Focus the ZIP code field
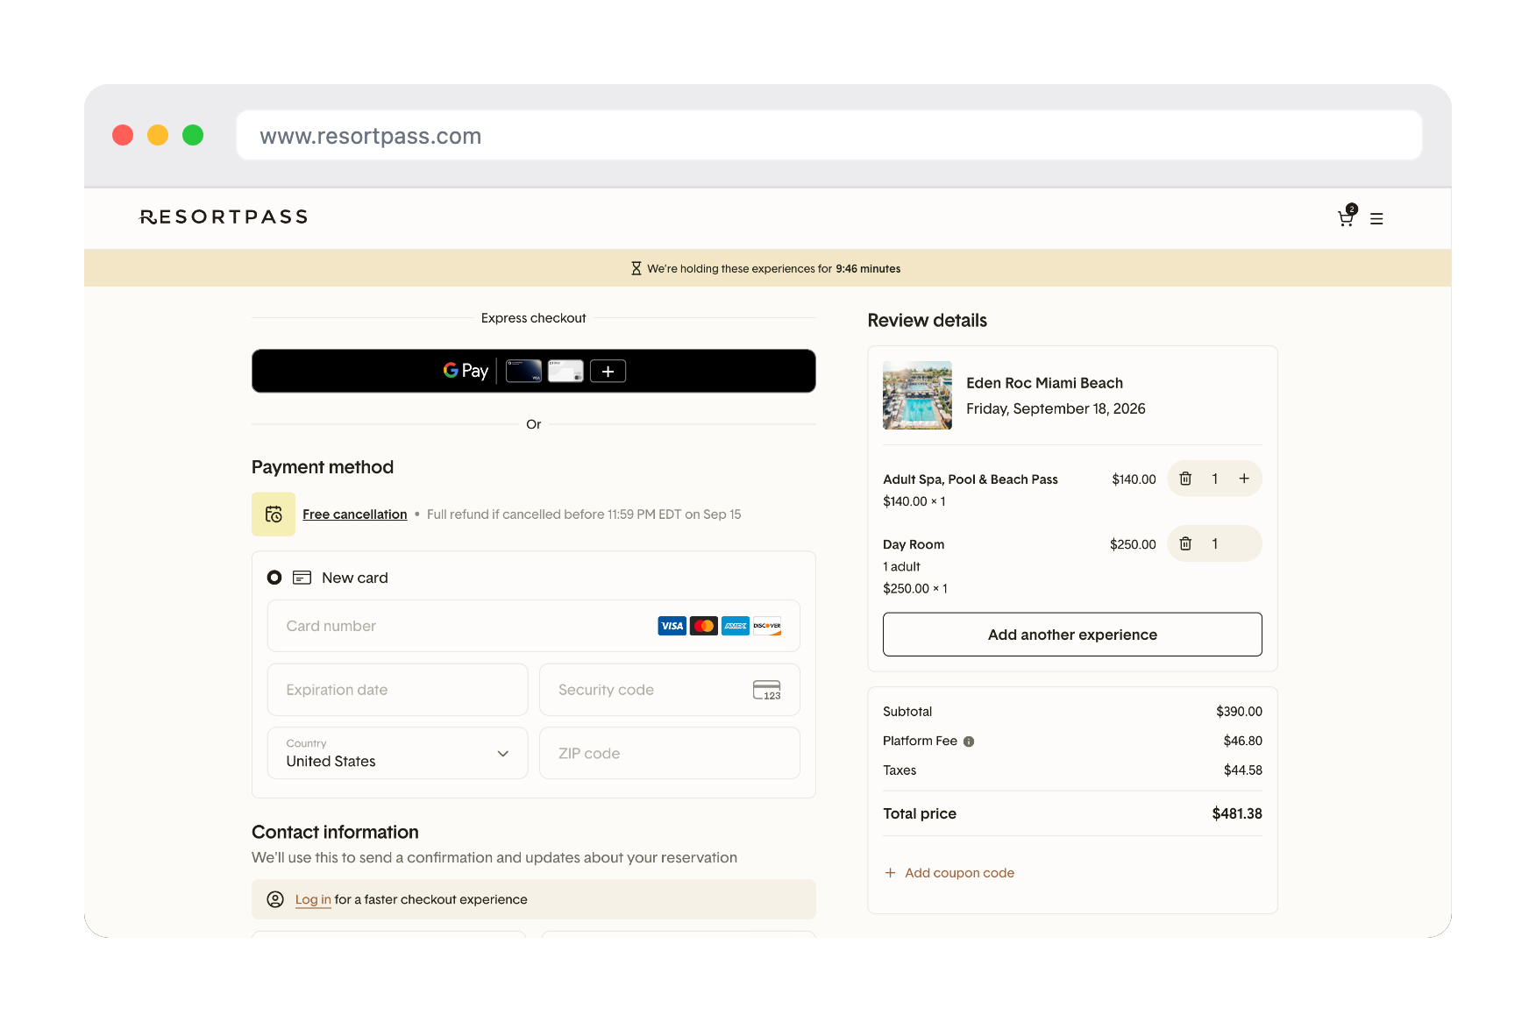The image size is (1536, 1022). (x=669, y=753)
